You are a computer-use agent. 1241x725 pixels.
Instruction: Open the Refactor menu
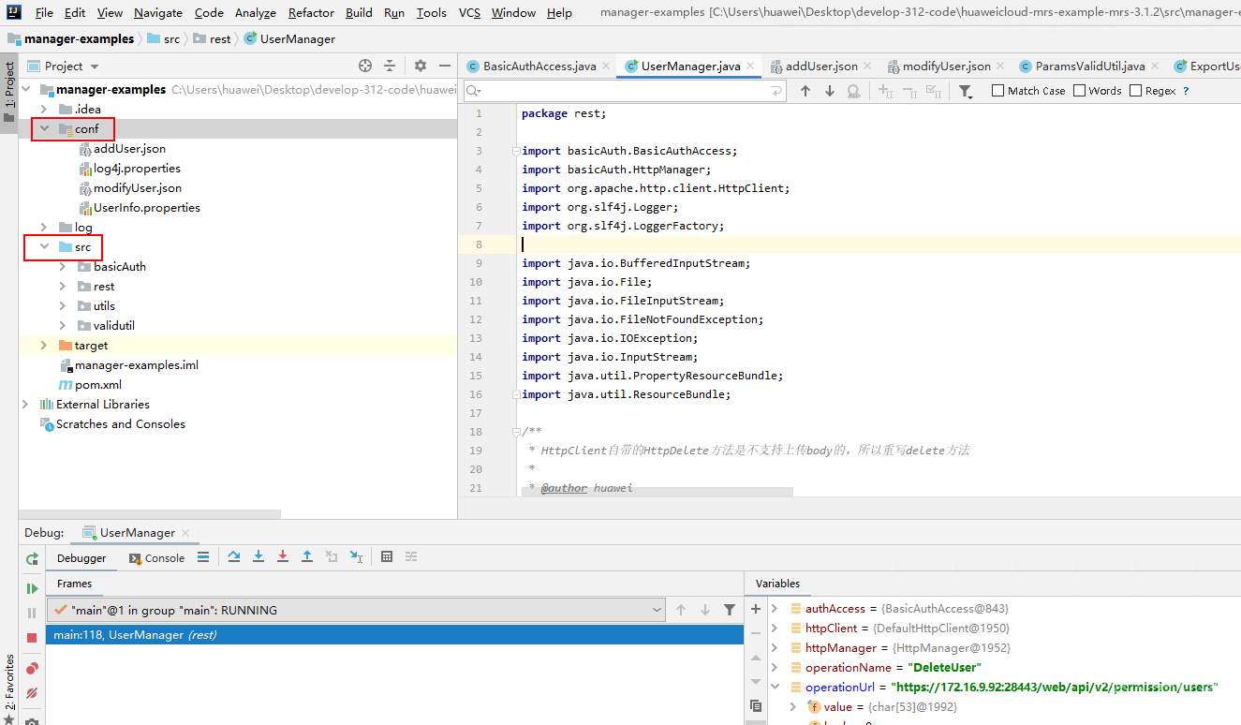(x=311, y=12)
